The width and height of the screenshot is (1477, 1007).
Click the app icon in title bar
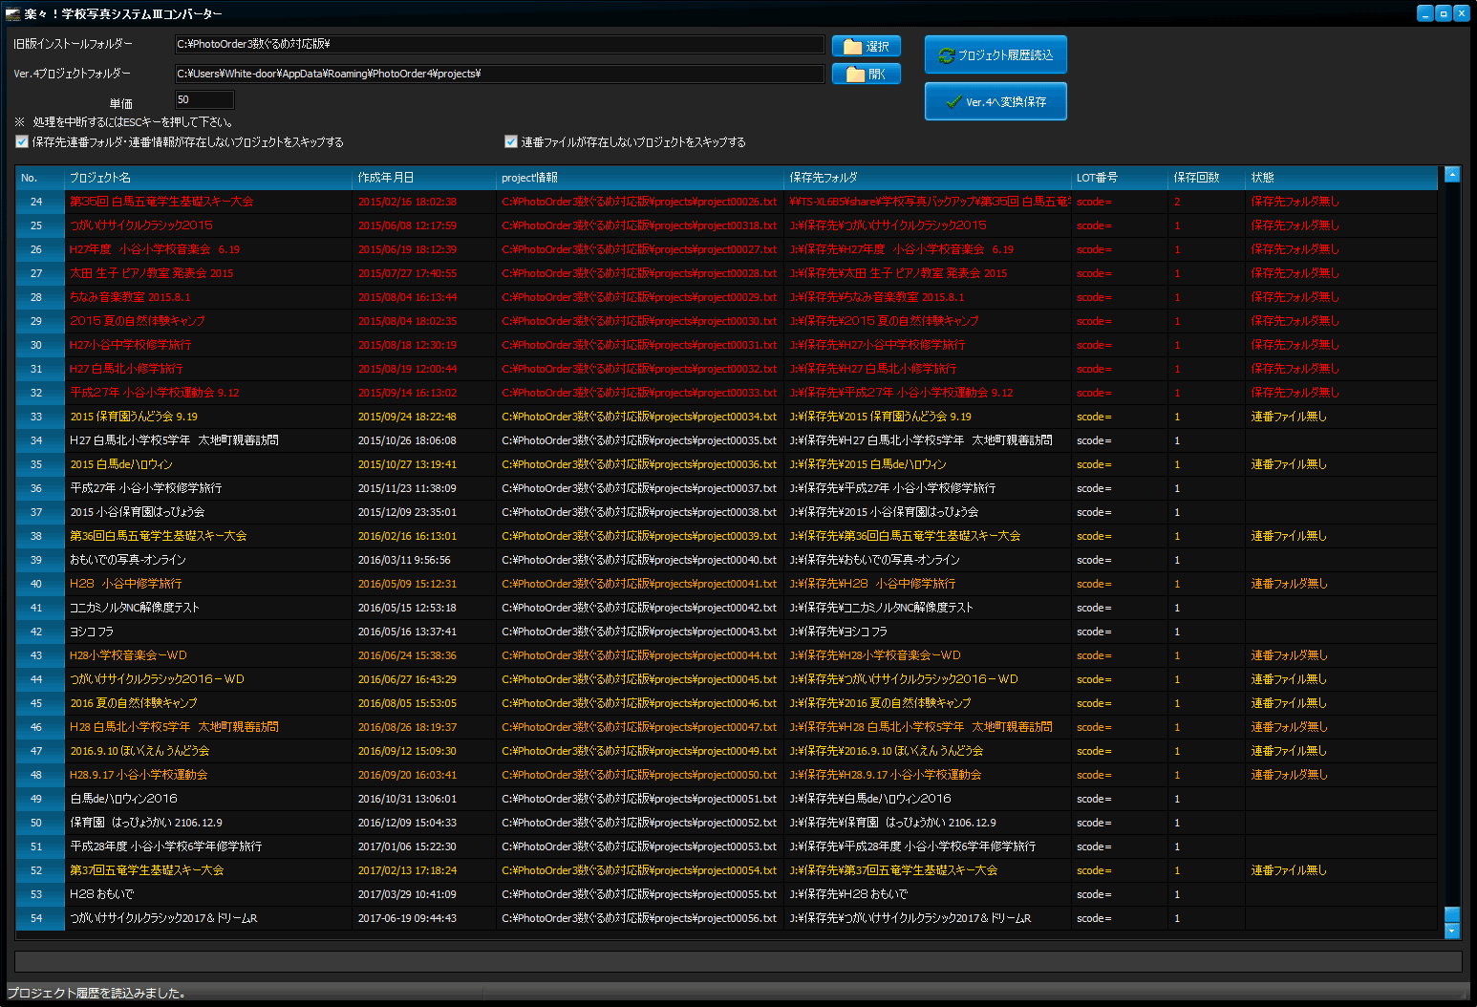(x=13, y=13)
